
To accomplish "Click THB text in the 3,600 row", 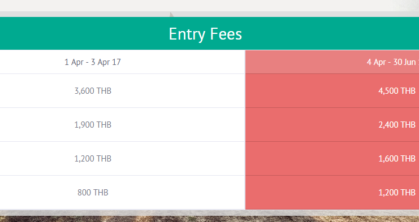I will (104, 91).
